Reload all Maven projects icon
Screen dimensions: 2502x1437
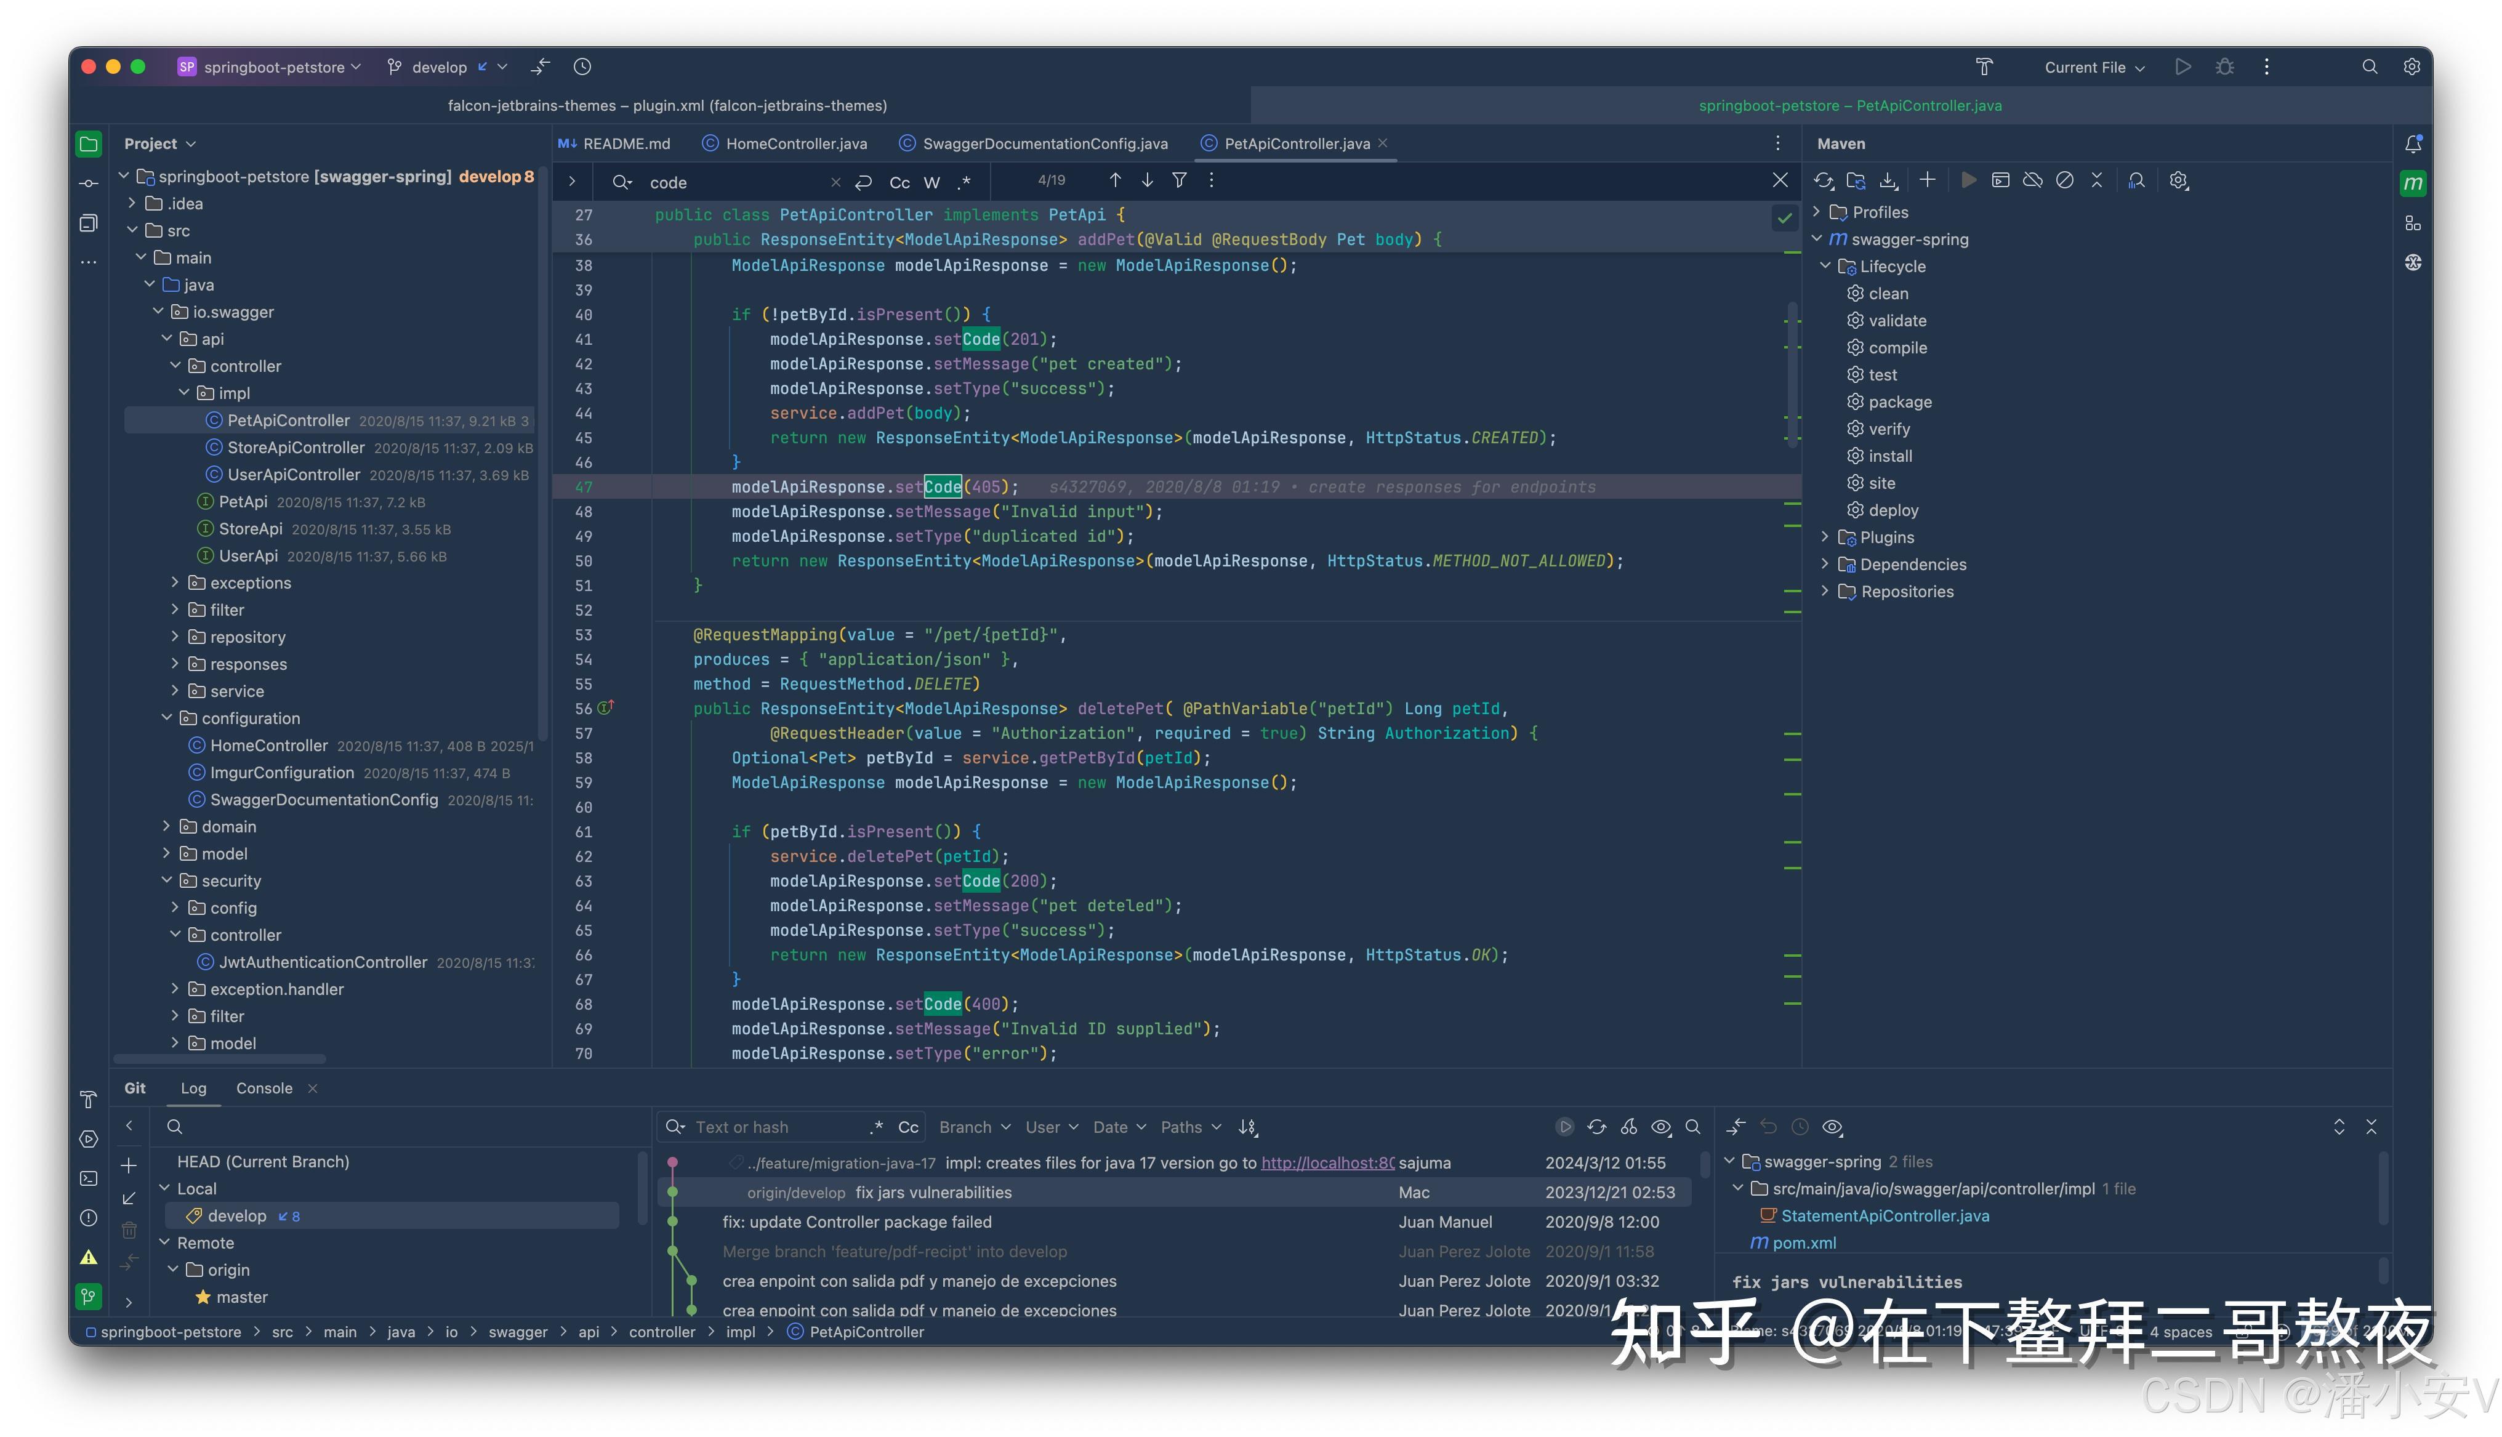coord(1823,180)
